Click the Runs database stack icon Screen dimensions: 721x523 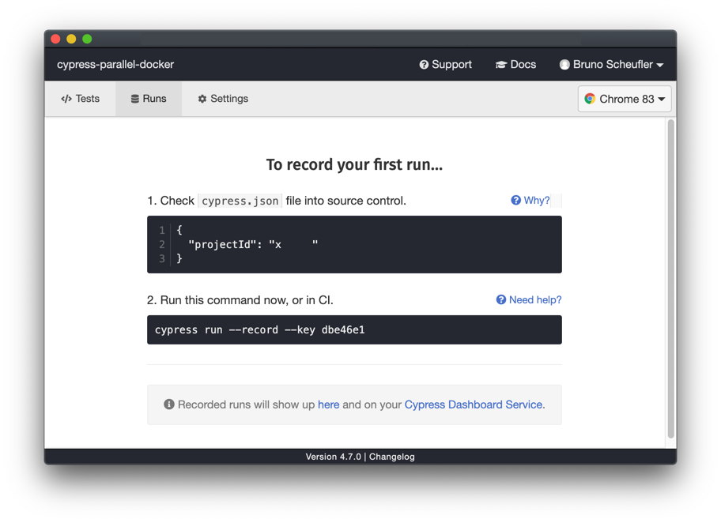pyautogui.click(x=135, y=99)
